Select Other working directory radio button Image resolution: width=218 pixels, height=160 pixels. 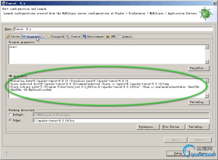10,120
